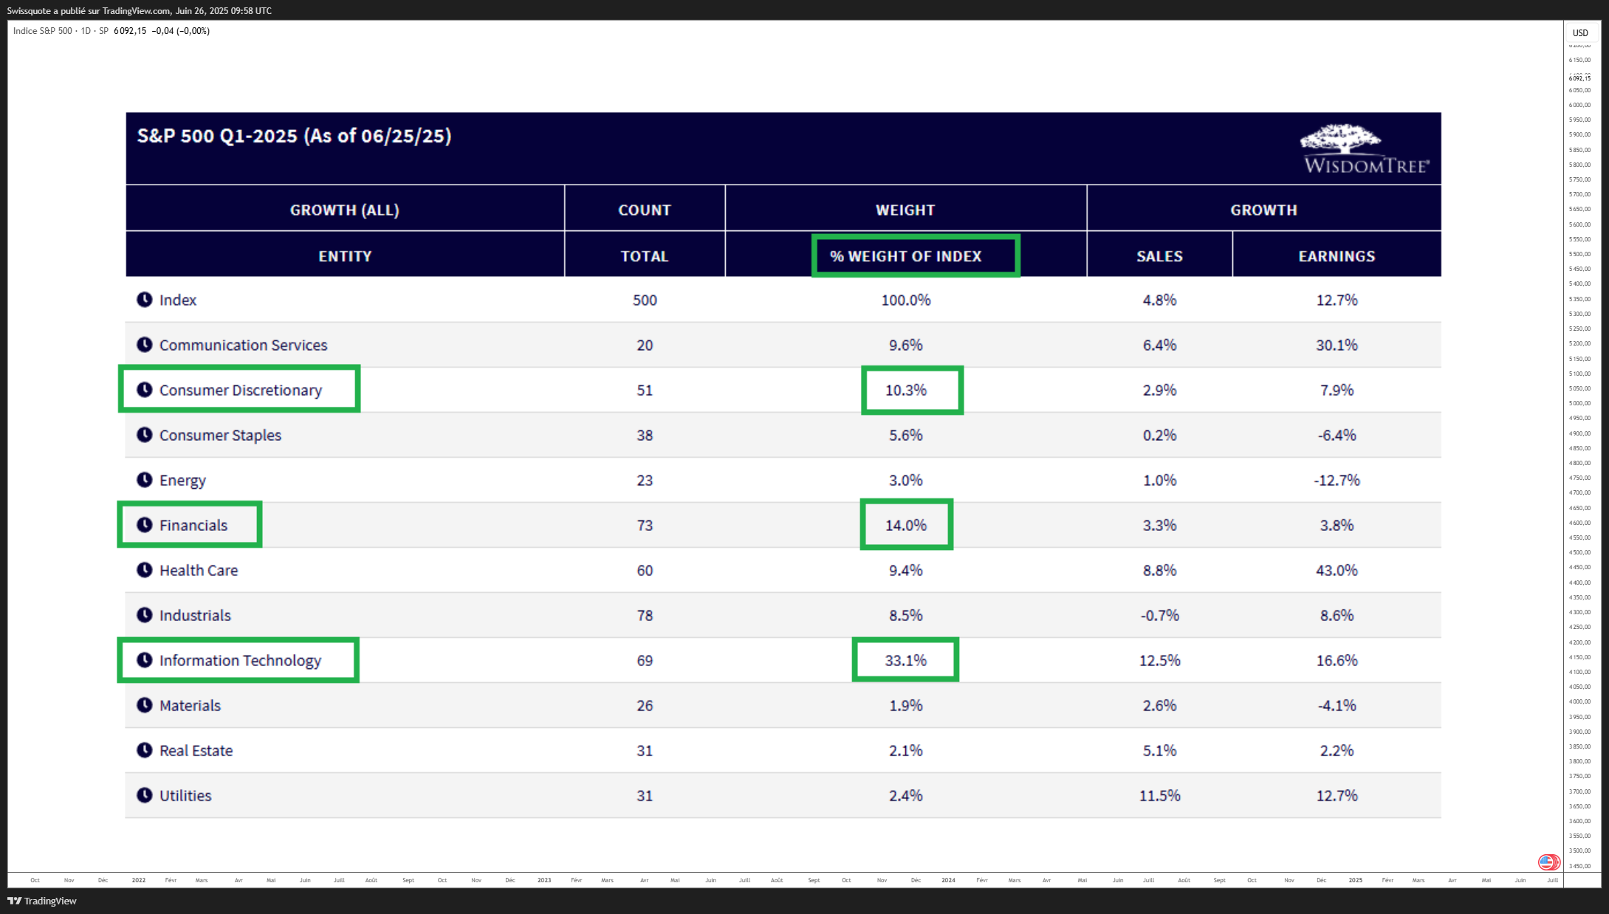Click the 6092,15 price label on scale
The image size is (1609, 914).
pos(1580,78)
